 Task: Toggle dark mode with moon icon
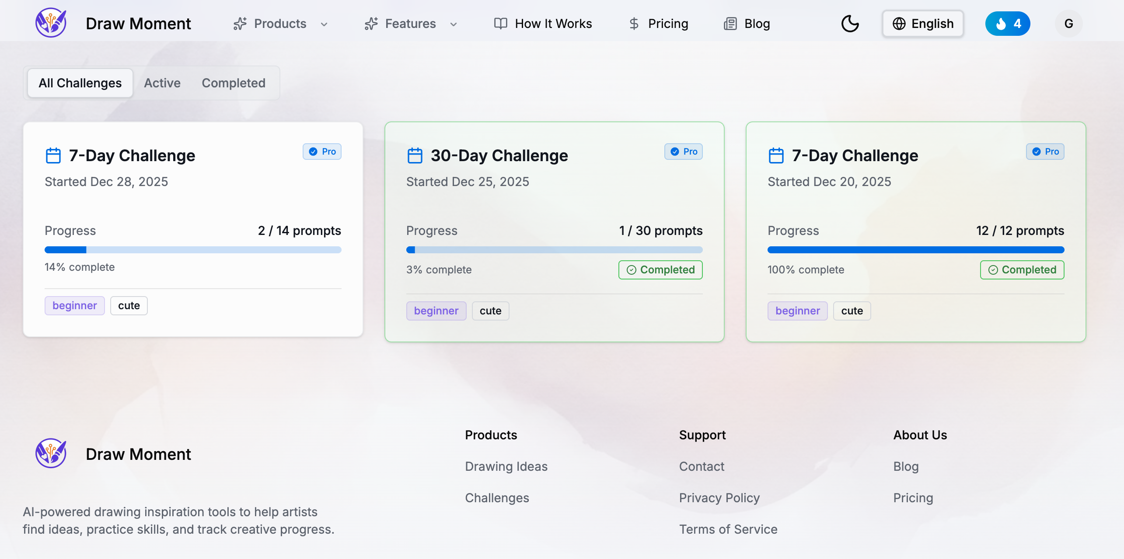pos(850,24)
